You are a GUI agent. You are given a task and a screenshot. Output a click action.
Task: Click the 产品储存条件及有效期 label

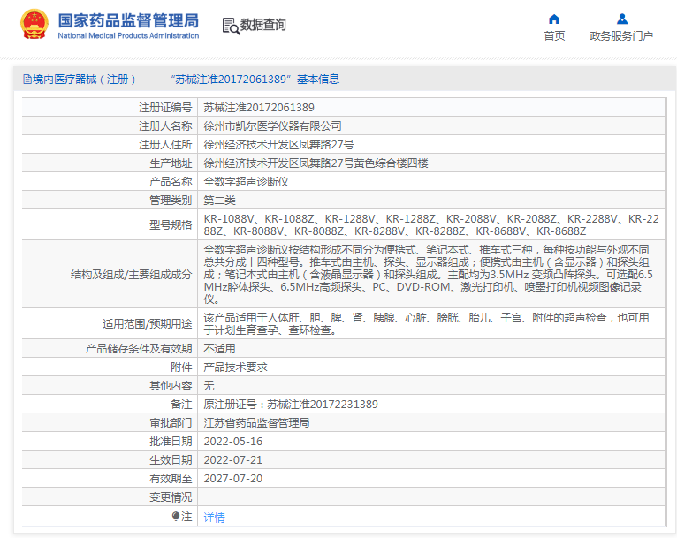point(139,349)
